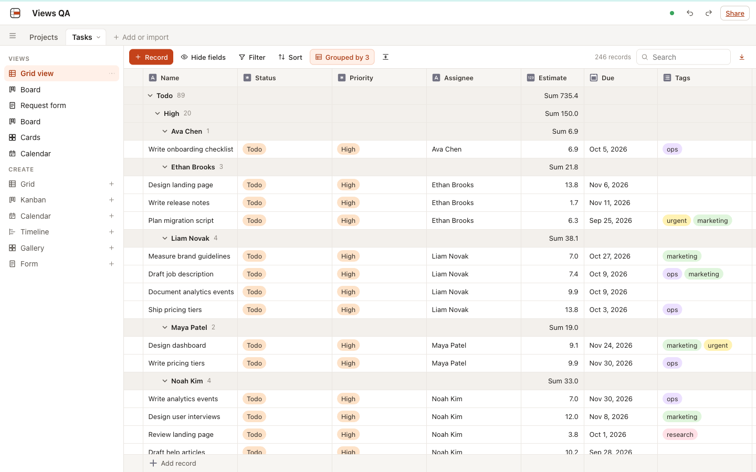The height and width of the screenshot is (472, 756).
Task: Open the Grouped by 3 settings
Action: pos(342,57)
